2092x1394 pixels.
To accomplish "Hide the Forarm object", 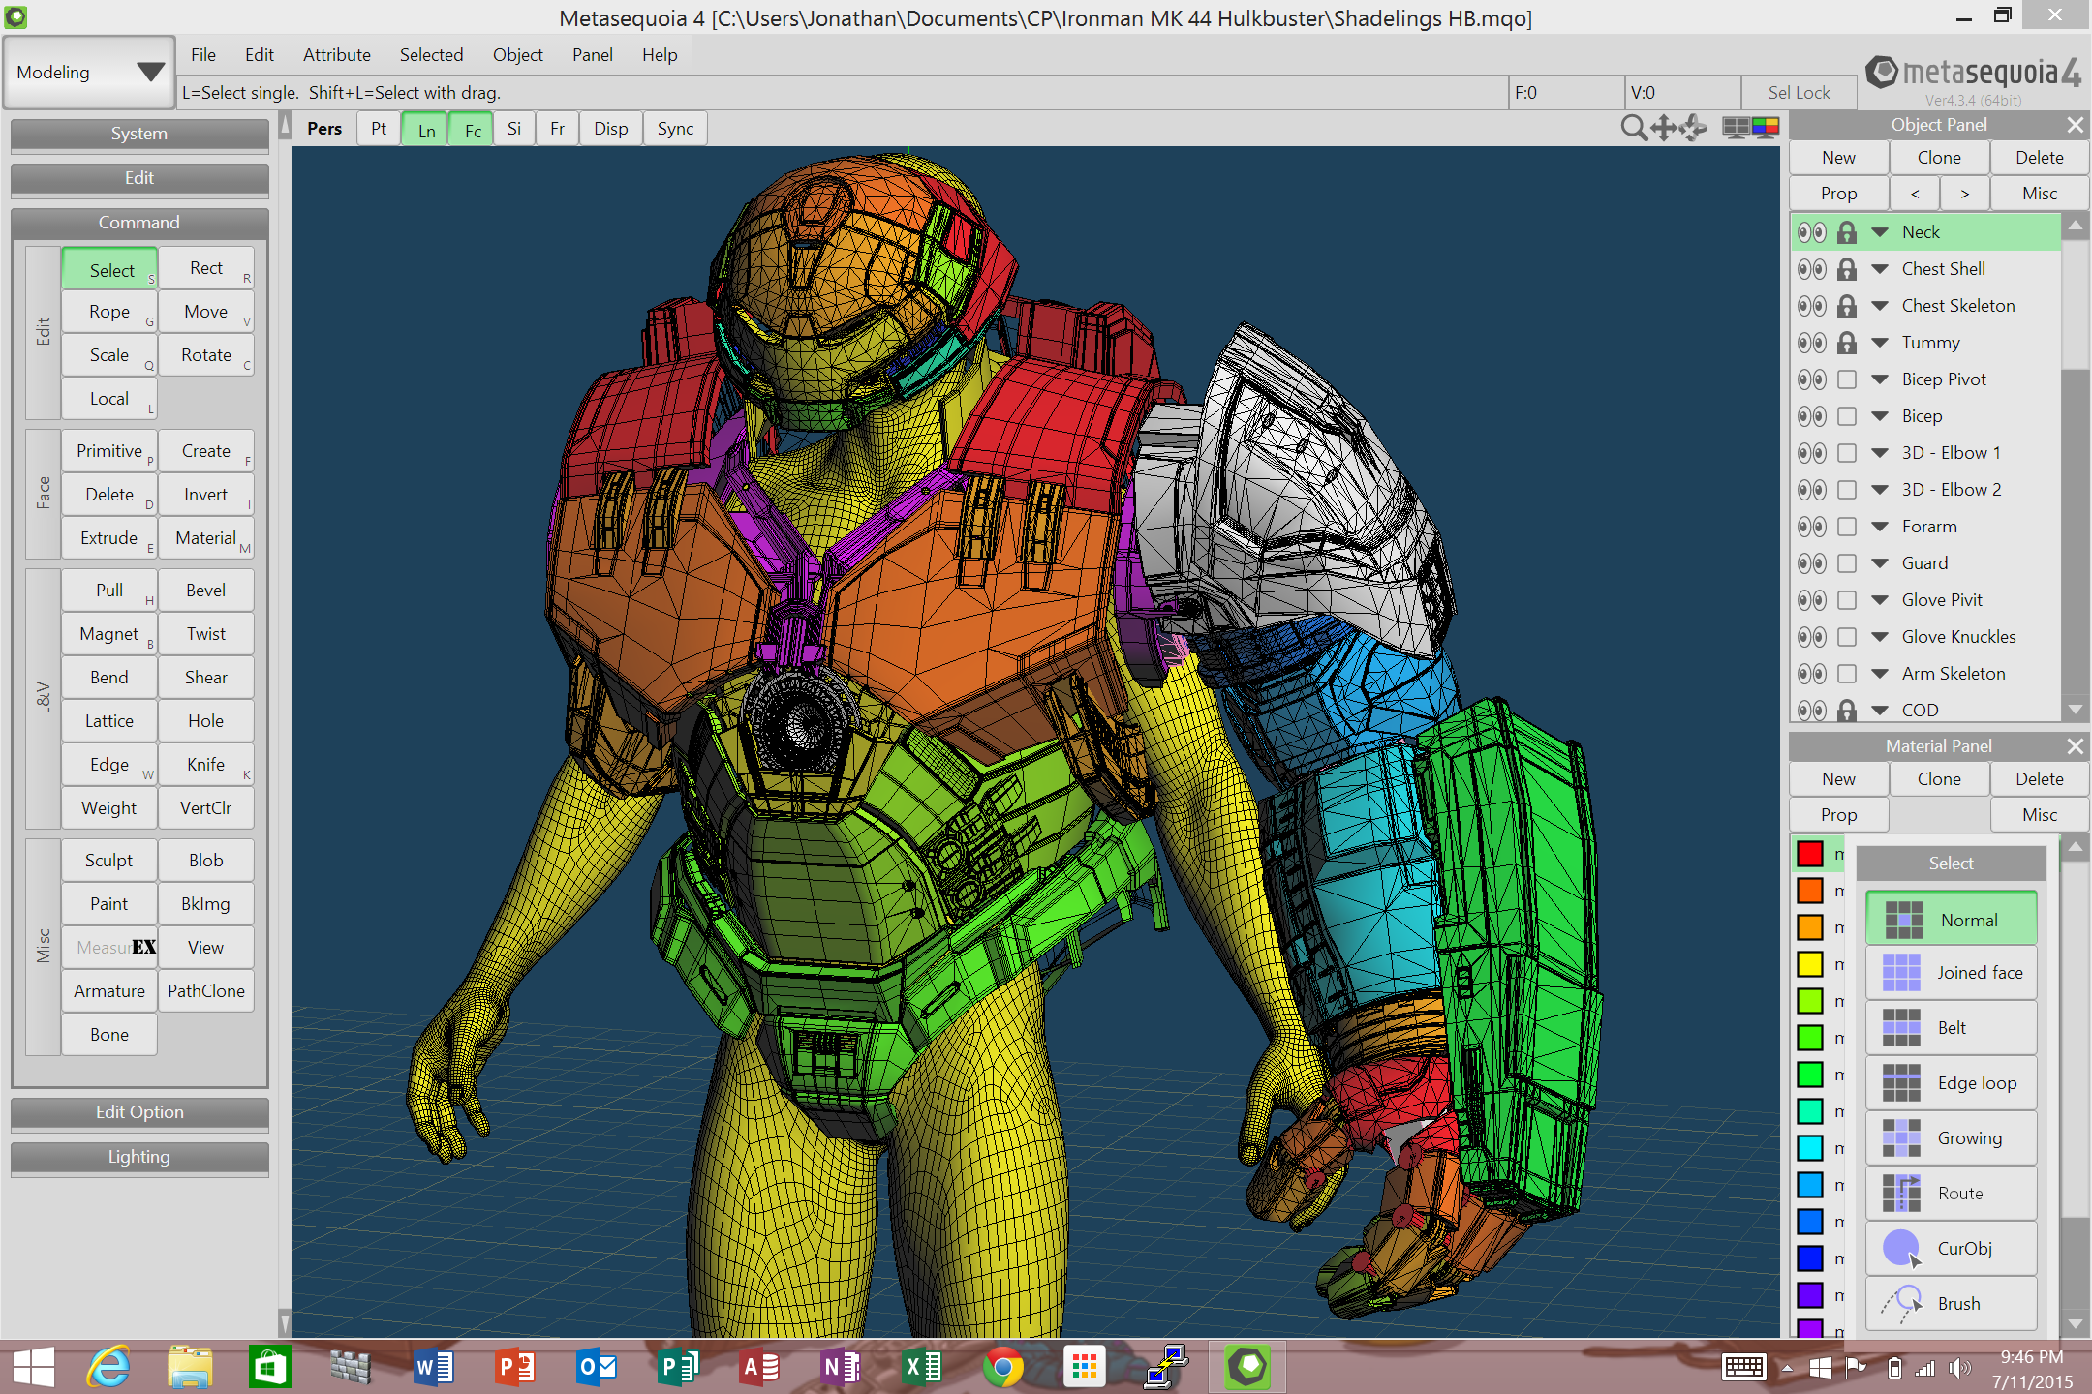I will click(x=1811, y=527).
